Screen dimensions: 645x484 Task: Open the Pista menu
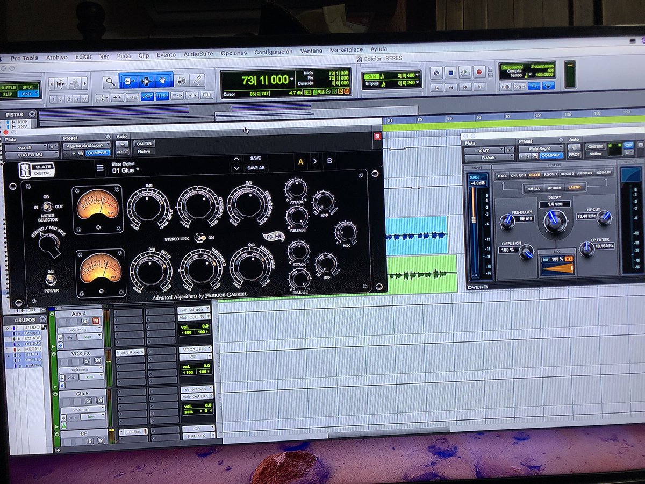pos(124,55)
